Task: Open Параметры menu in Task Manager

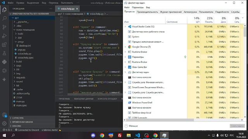Action: 138,7
